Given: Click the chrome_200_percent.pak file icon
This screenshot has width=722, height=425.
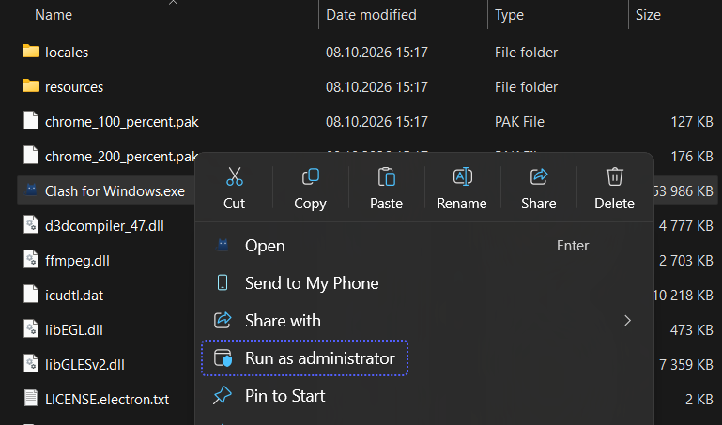Looking at the screenshot, I should (31, 156).
